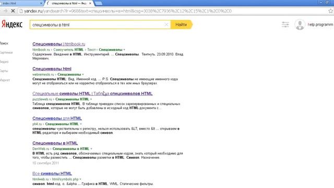Screen dimensions: 334x188
Task: Expand dropdown arrow next to DenWeb.ru breadcrumb
Action: click(91, 148)
